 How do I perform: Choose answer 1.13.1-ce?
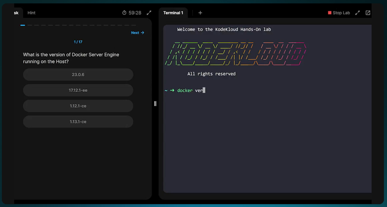78,122
